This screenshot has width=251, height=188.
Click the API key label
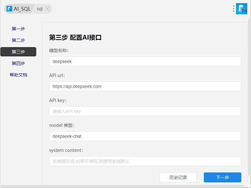click(x=58, y=100)
